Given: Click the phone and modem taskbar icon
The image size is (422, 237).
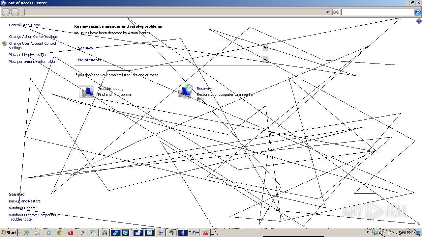Looking at the screenshot, I should tap(149, 233).
